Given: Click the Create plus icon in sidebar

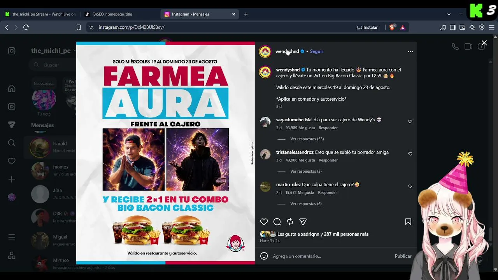Looking at the screenshot, I should coord(12,179).
